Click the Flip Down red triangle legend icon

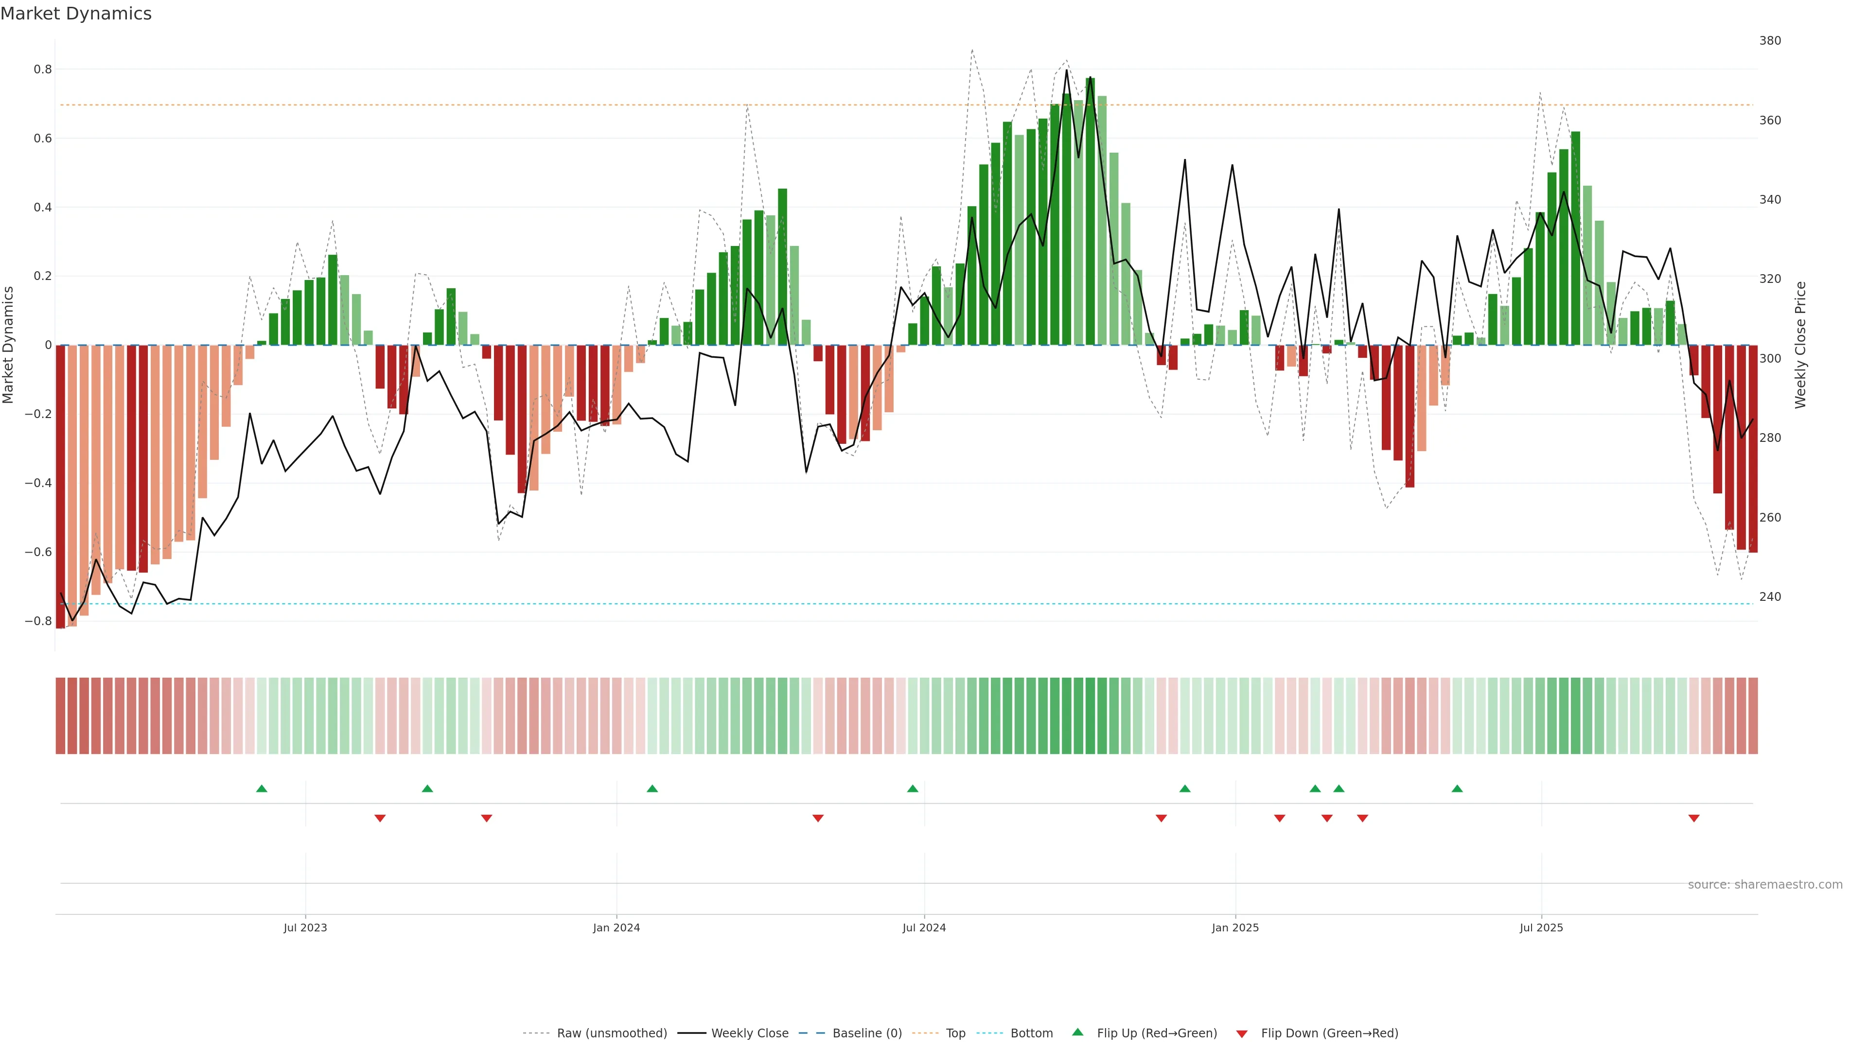coord(1242,1033)
